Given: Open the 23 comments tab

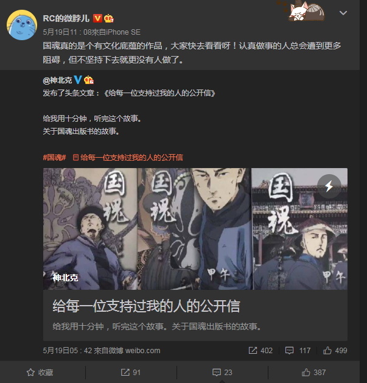Looking at the screenshot, I should coord(222,372).
